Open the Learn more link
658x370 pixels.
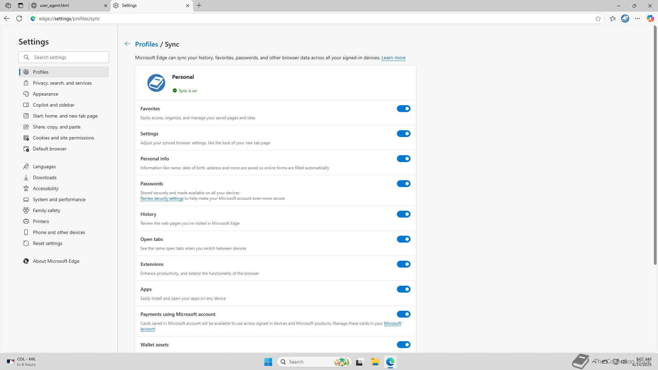[x=393, y=58]
